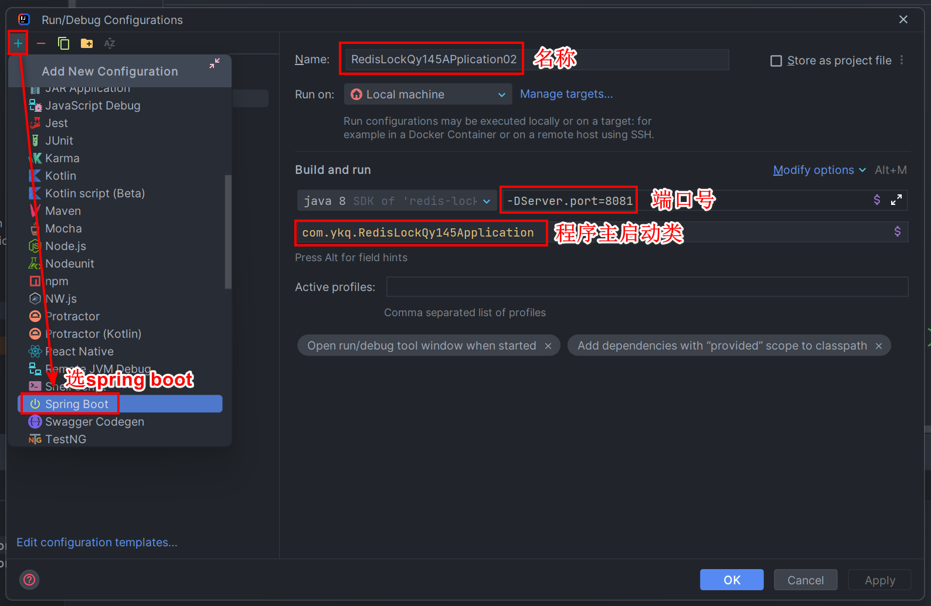This screenshot has width=931, height=606.
Task: Collapse the Add New Configuration popup
Action: click(215, 63)
